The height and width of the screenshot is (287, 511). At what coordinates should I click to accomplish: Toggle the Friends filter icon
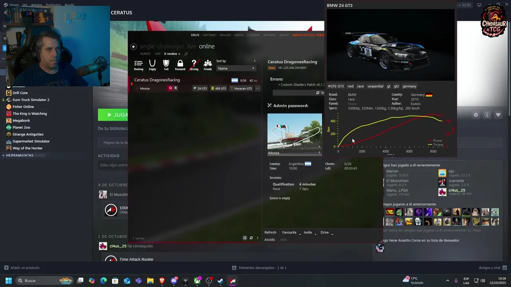click(x=208, y=65)
